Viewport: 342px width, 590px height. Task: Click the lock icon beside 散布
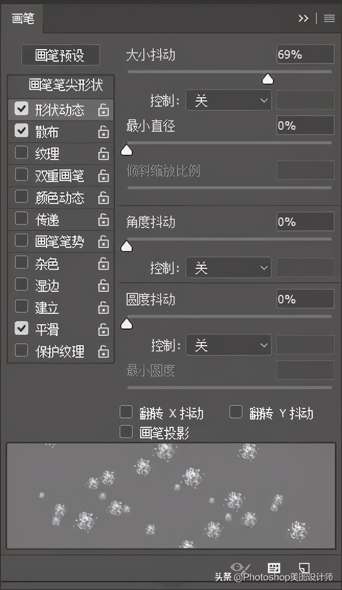(104, 131)
